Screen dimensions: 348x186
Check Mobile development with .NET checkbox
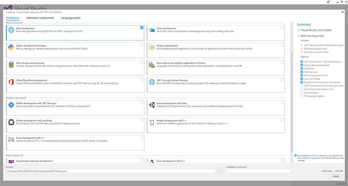tap(142, 103)
